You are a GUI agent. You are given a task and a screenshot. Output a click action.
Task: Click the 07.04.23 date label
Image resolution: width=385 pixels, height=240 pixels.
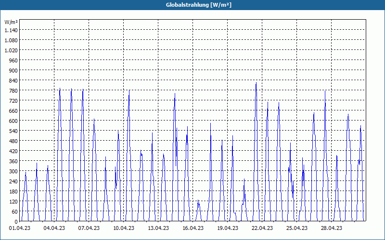pyautogui.click(x=89, y=228)
